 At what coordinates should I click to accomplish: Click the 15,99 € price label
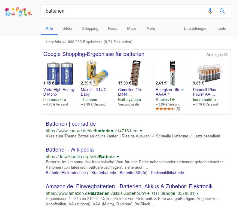click(125, 83)
